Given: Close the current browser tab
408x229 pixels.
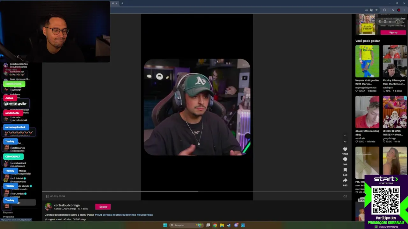Looking at the screenshot, I should tap(116, 3).
